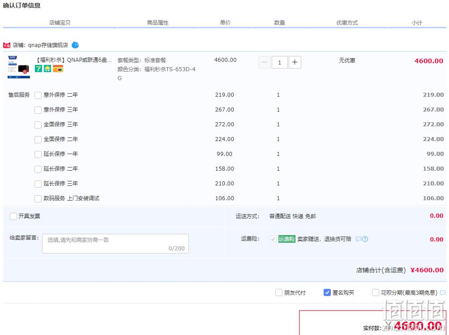Click the product unit price 4600.00
The height and width of the screenshot is (335, 449).
[x=225, y=60]
